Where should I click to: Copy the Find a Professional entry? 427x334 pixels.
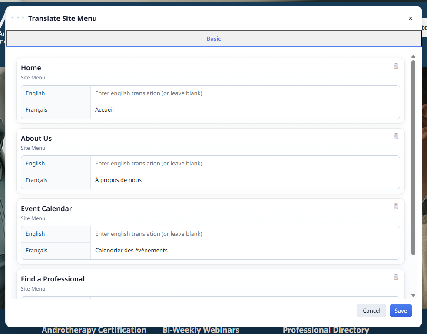[396, 277]
